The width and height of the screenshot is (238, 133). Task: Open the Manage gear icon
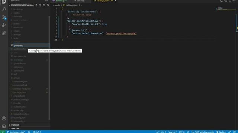click(x=4, y=126)
